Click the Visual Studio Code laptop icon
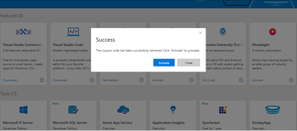The width and height of the screenshot is (297, 131). pos(73,32)
